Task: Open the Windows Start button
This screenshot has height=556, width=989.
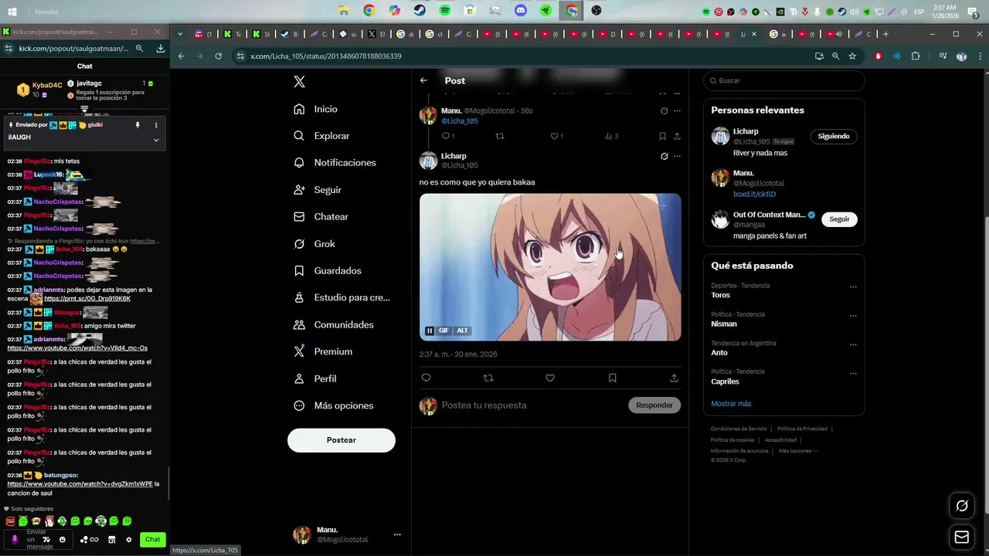Action: (12, 12)
